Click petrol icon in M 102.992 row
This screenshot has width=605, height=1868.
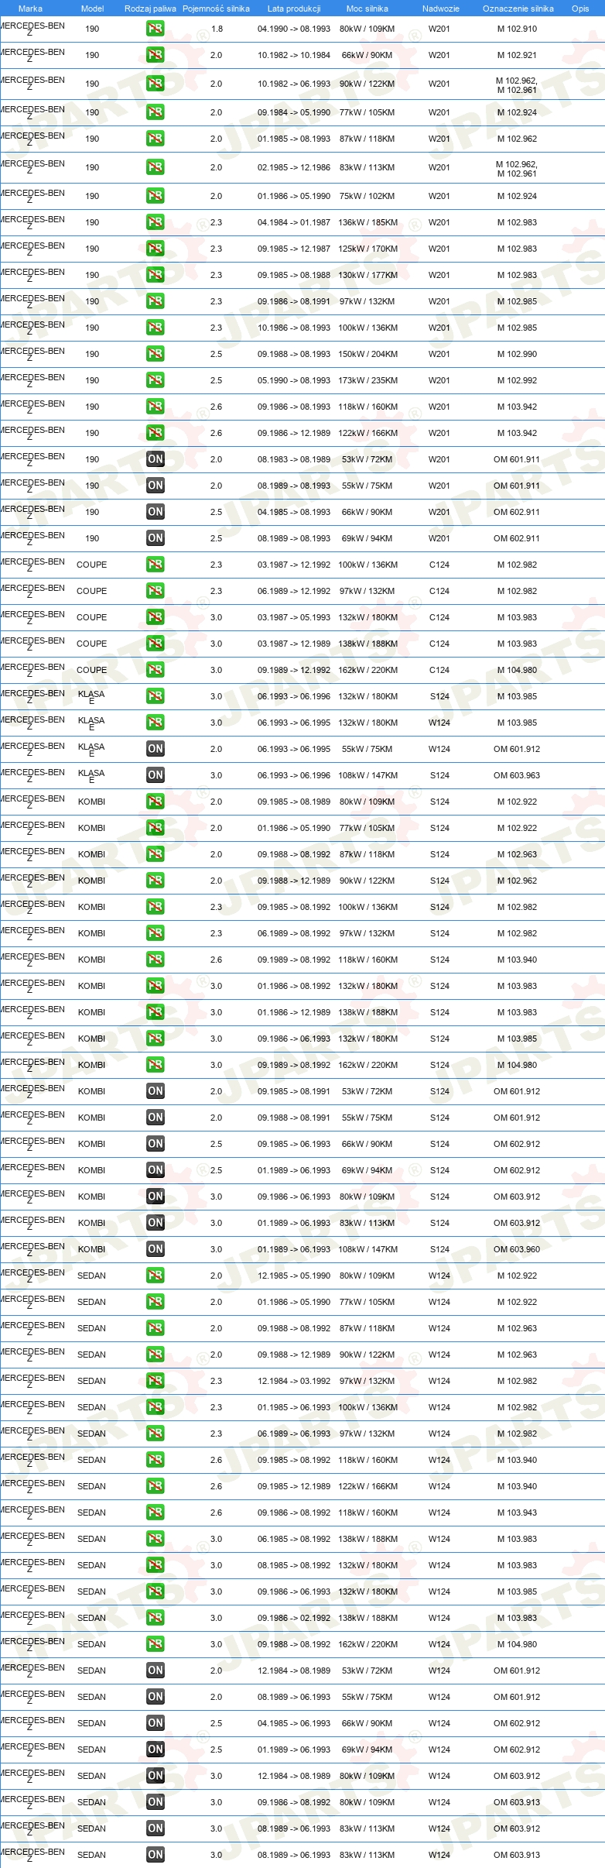pos(156,380)
